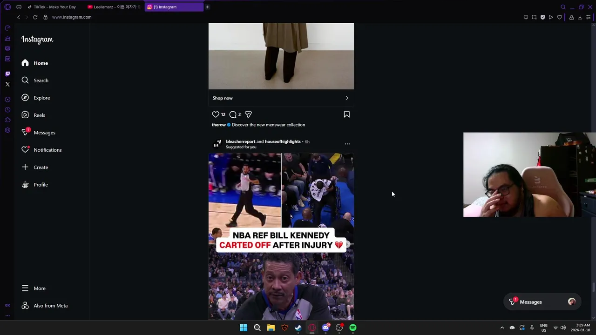Click Shop now link
Viewport: 596px width, 335px height.
tap(223, 98)
